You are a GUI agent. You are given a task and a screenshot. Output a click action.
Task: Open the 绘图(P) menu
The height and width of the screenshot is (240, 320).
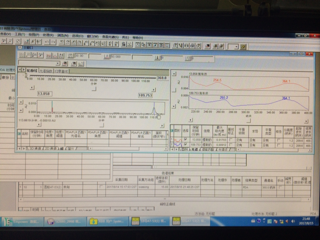33,34
